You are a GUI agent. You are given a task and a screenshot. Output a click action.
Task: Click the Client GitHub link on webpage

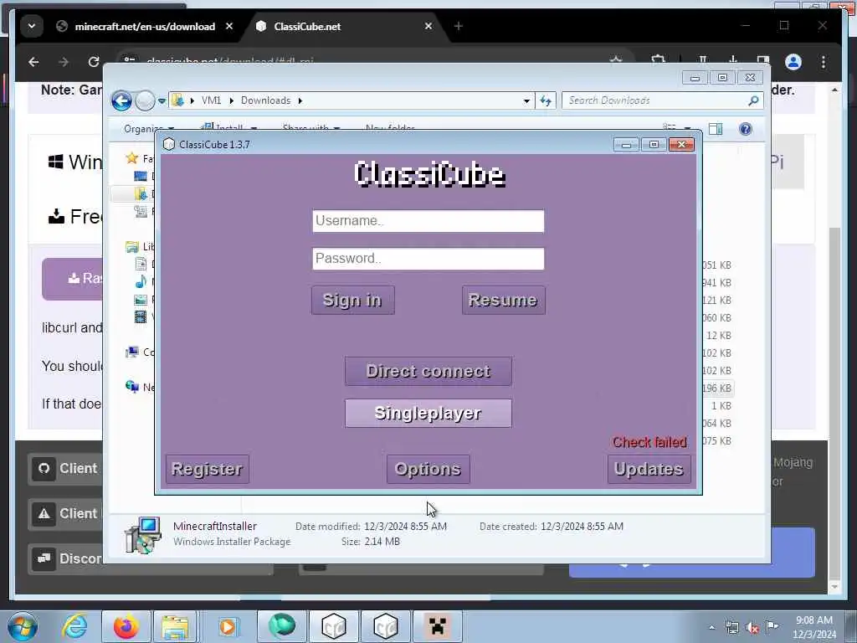tap(64, 469)
